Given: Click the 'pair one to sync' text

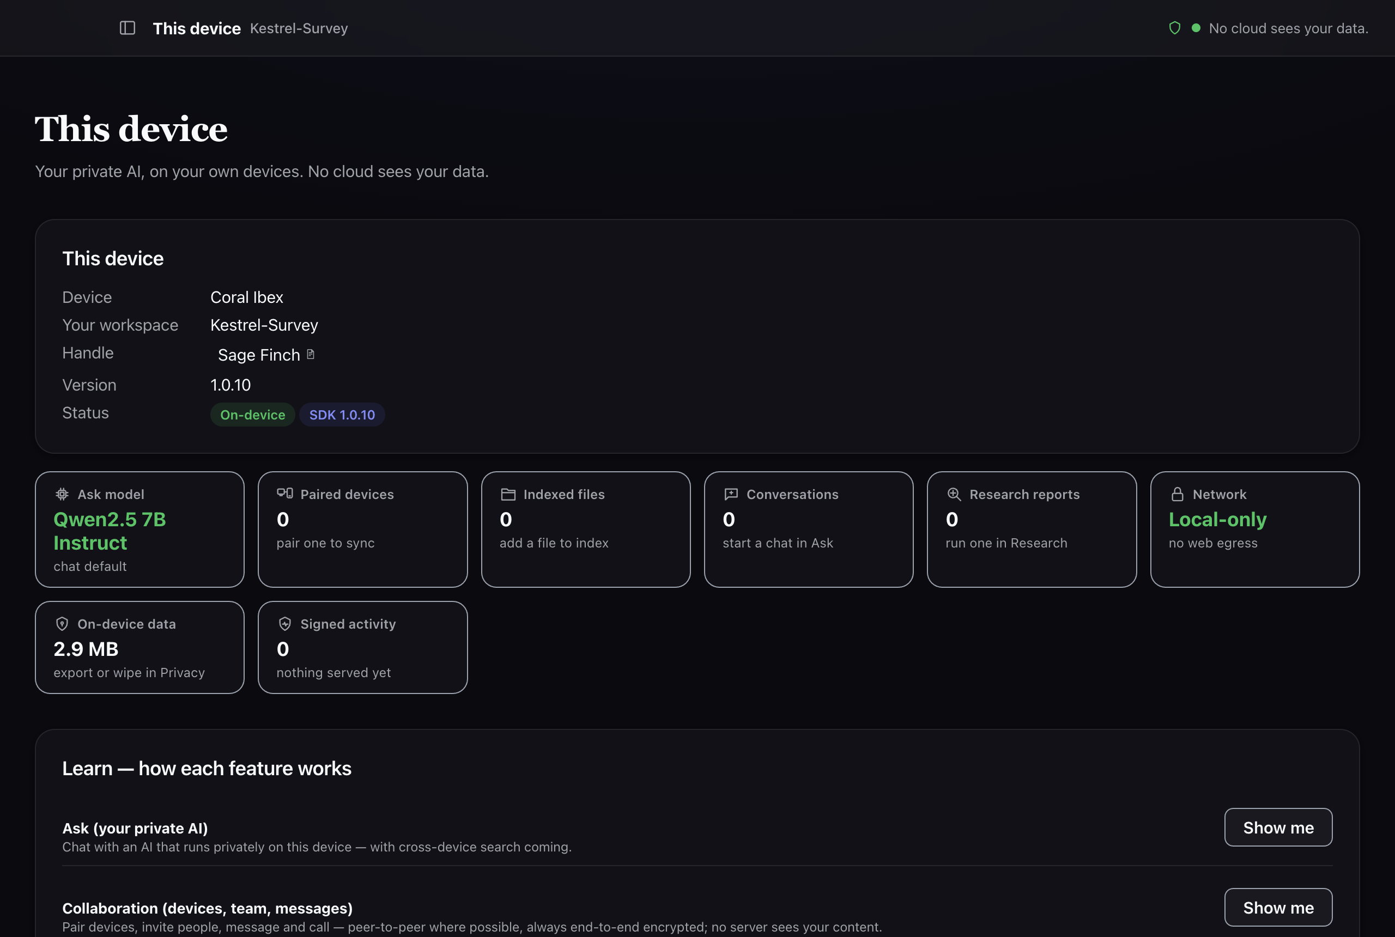Looking at the screenshot, I should (x=325, y=543).
